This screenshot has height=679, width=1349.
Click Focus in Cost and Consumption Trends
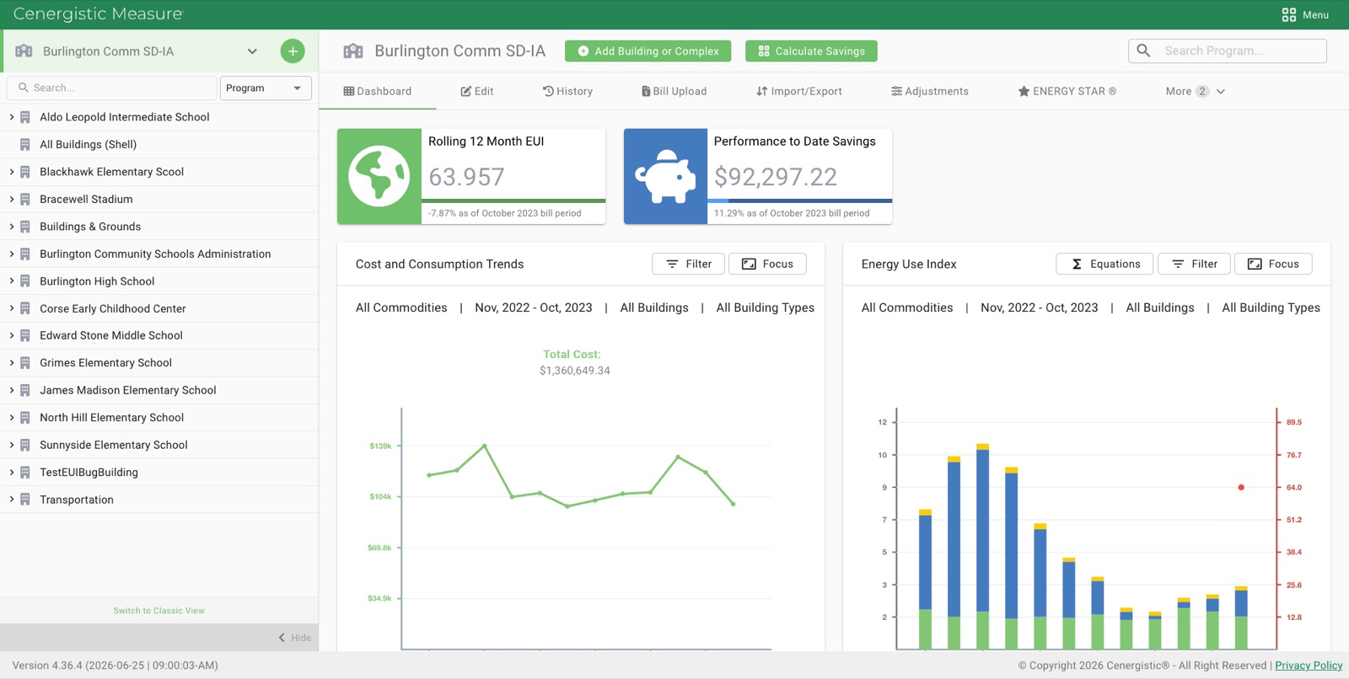click(x=767, y=264)
